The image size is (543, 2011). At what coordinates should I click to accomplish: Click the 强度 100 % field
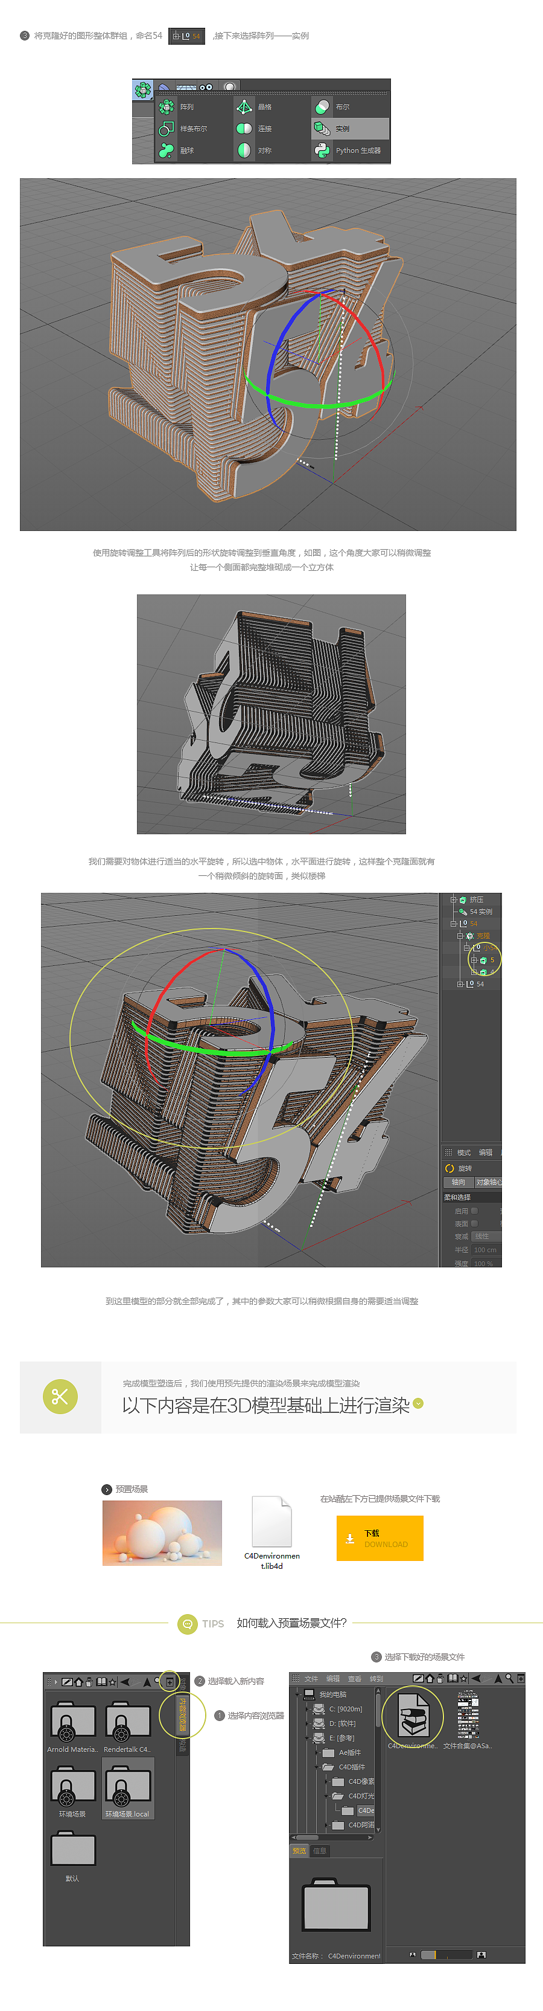(487, 1263)
